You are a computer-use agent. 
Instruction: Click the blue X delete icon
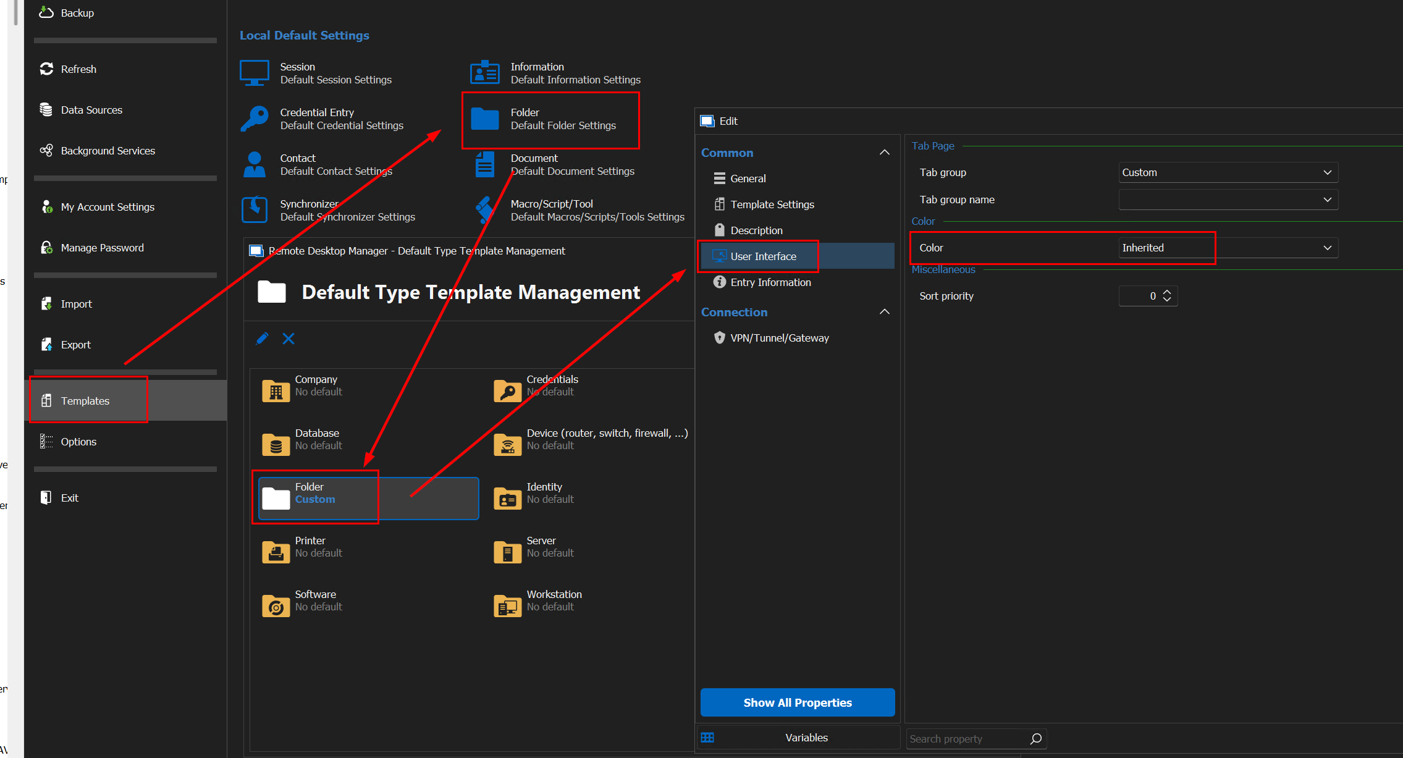289,338
